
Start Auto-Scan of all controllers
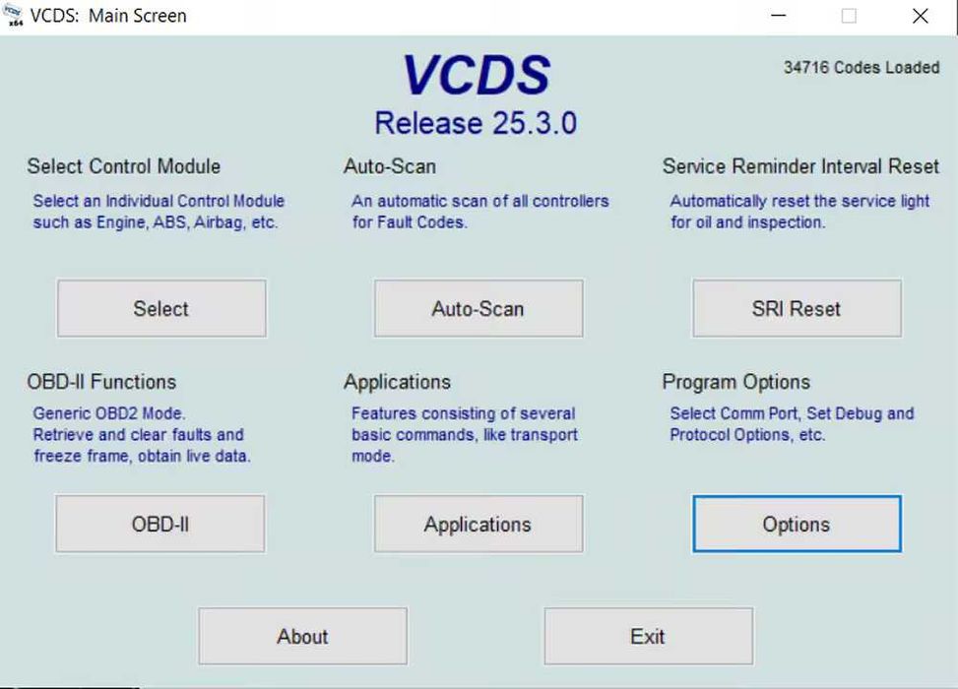coord(479,308)
